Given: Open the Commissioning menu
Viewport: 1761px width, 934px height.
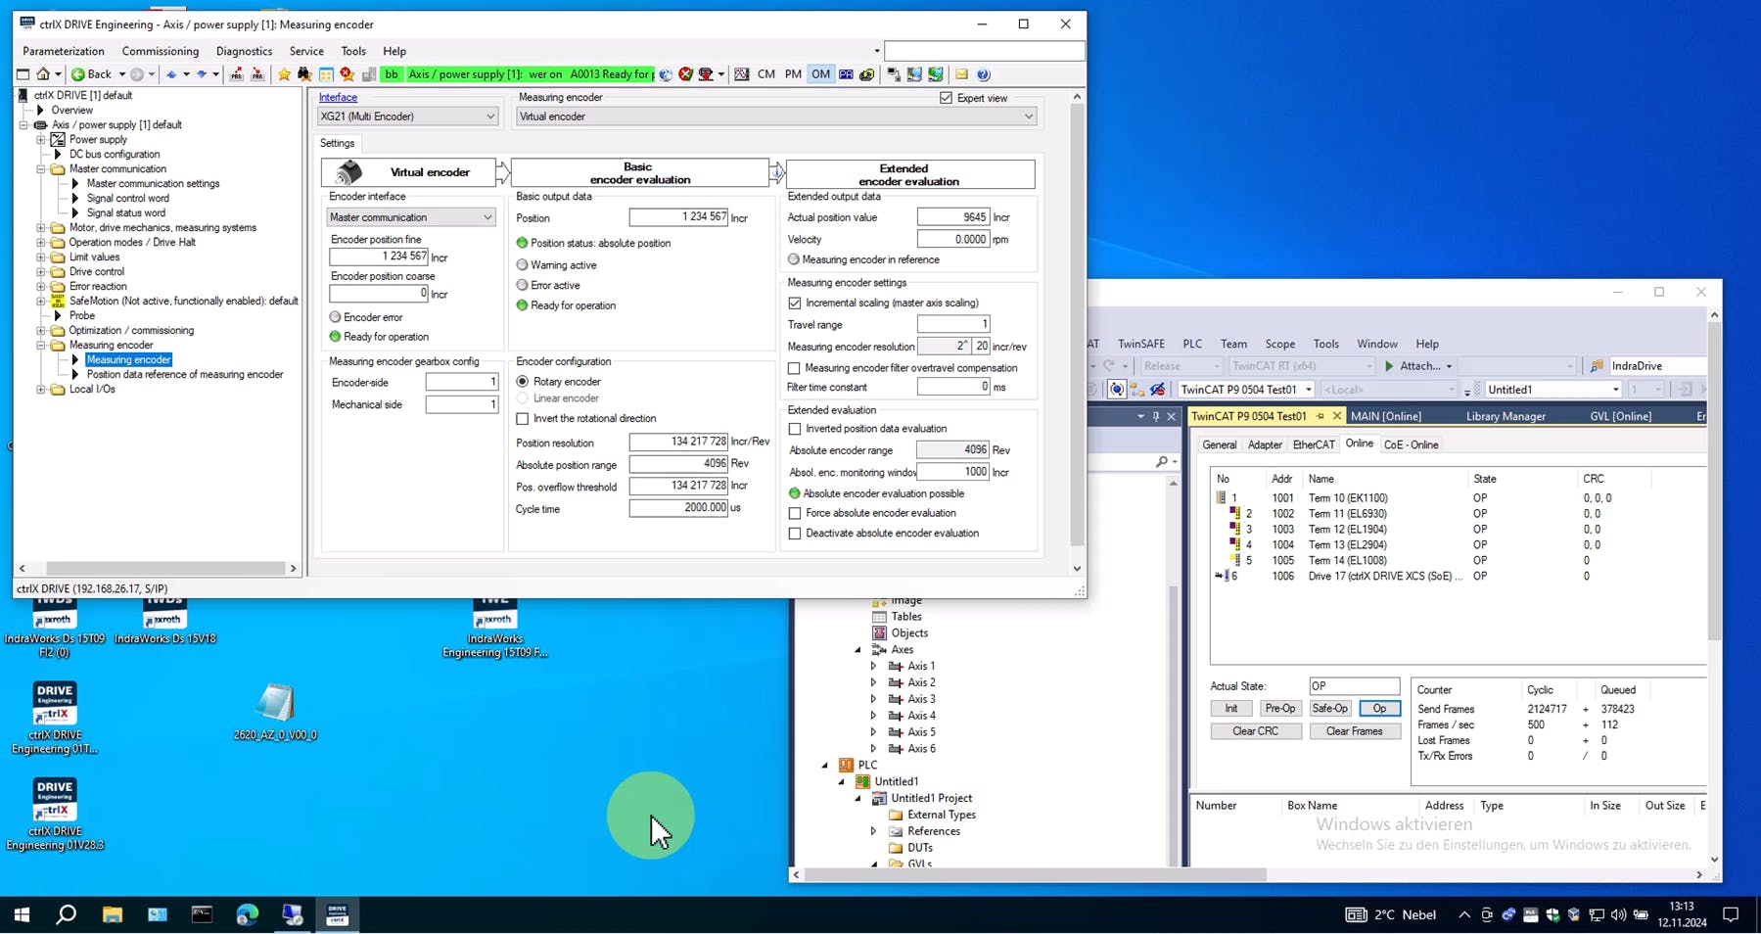Looking at the screenshot, I should pyautogui.click(x=160, y=51).
